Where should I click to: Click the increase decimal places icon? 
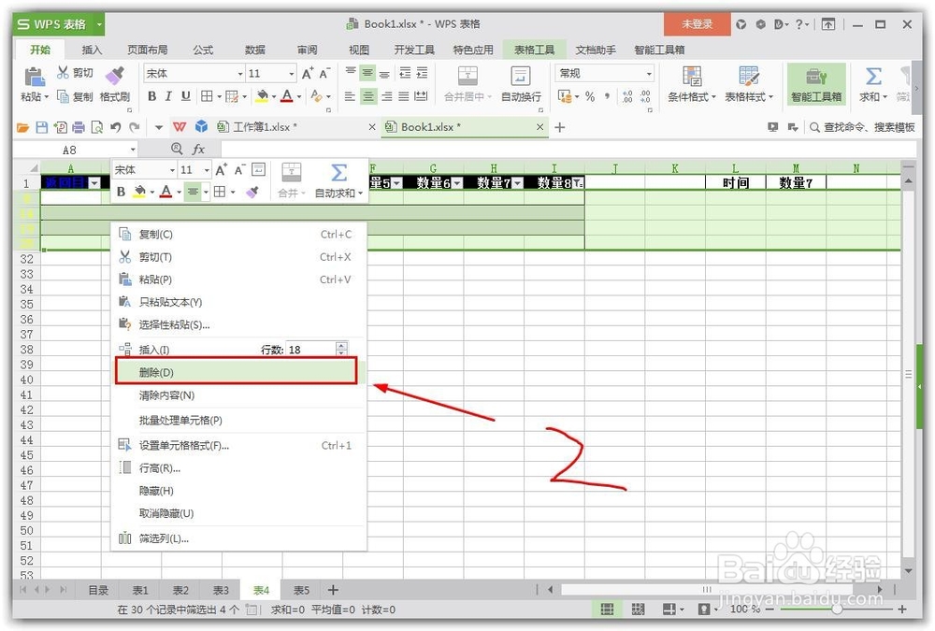click(627, 96)
